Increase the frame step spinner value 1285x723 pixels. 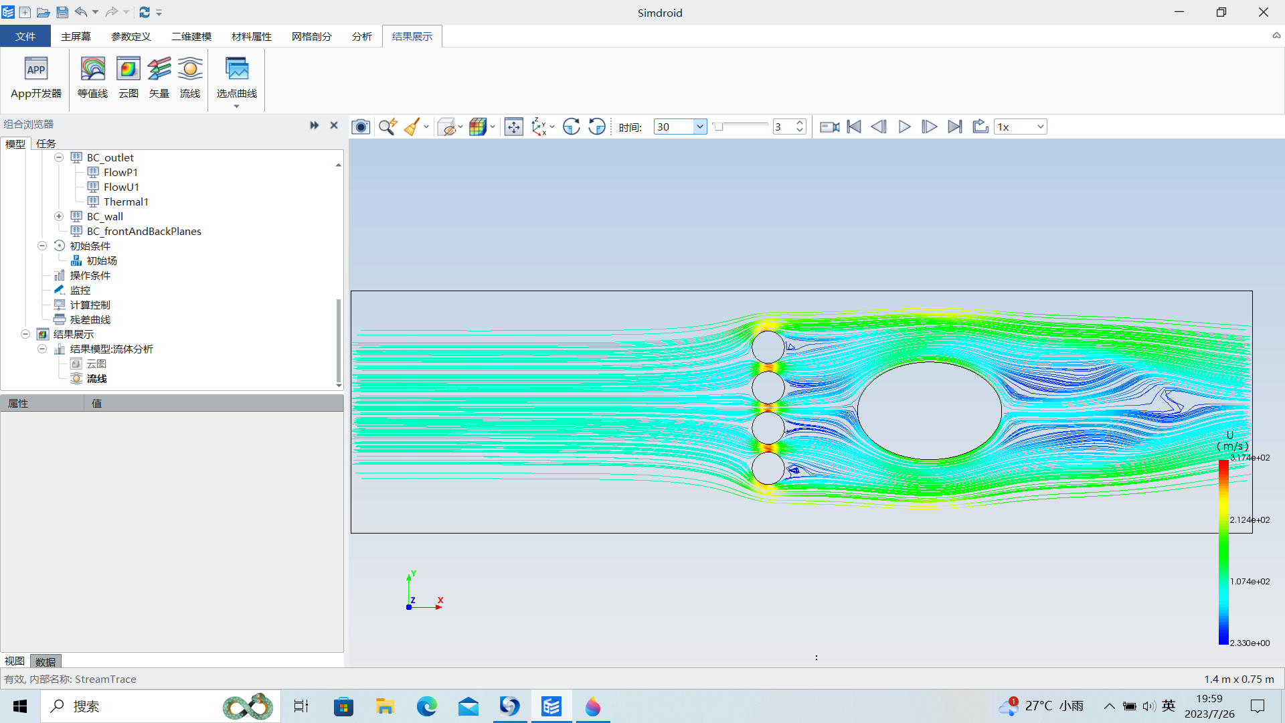(799, 123)
